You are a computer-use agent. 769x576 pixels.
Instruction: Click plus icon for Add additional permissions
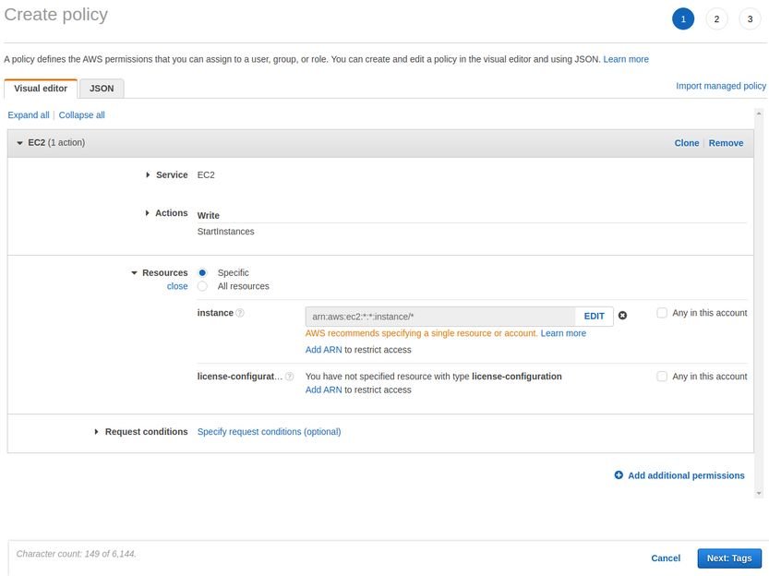[x=619, y=475]
